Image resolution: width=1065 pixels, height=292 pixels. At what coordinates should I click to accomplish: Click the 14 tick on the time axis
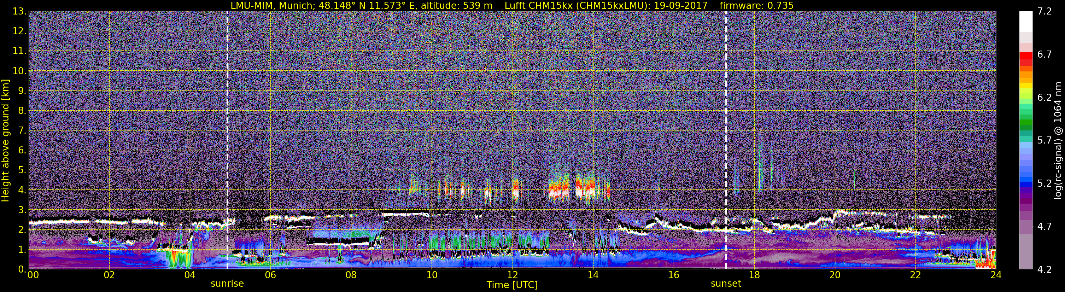pos(593,275)
